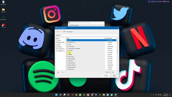Open the Windows Start menu

click(x=56, y=95)
